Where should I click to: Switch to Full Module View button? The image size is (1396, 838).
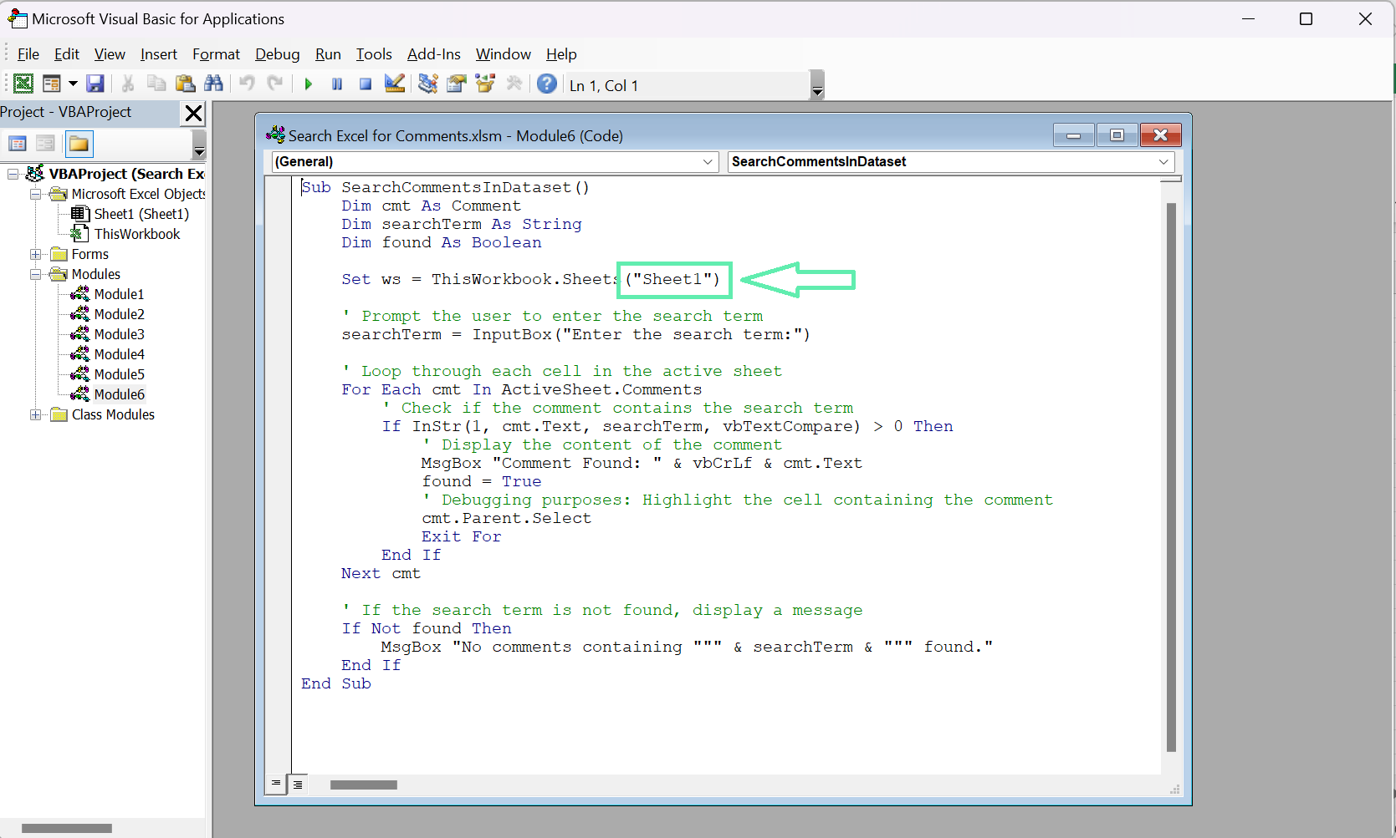coord(297,784)
